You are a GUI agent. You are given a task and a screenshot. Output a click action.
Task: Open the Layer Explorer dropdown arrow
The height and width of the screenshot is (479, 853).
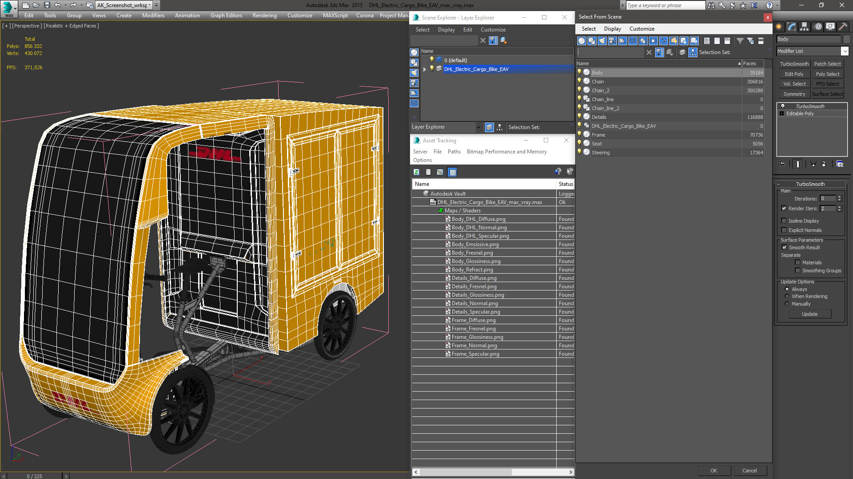(478, 127)
